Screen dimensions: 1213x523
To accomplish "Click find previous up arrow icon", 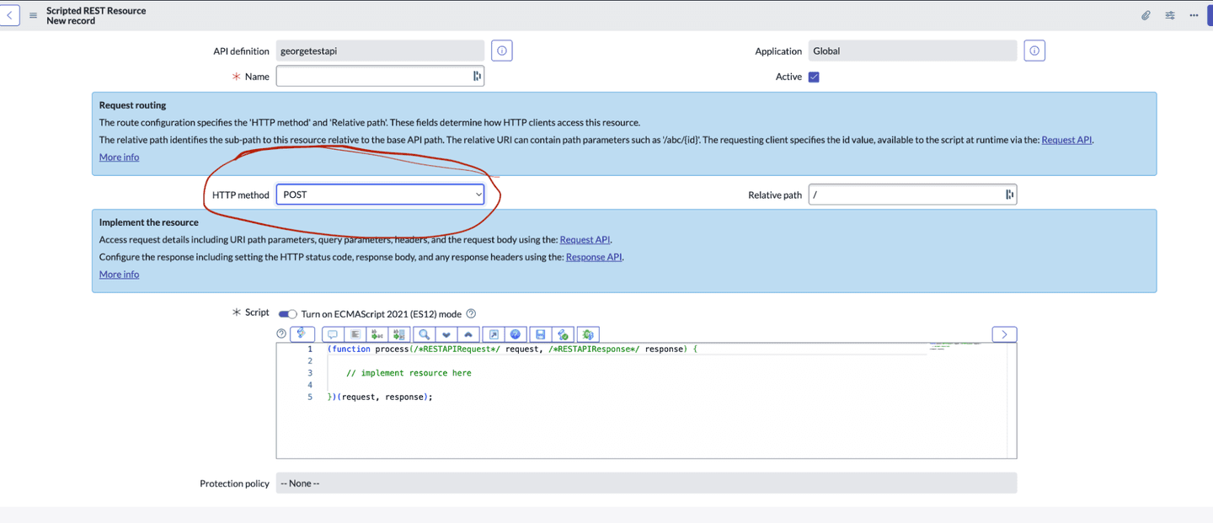I will click(x=468, y=334).
